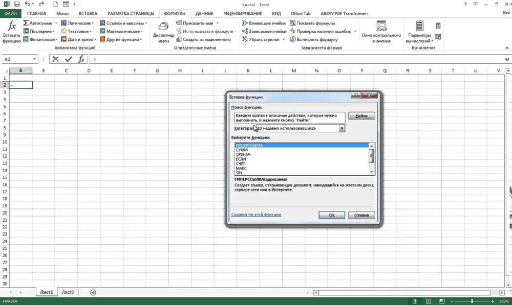Click Вычислить формулу icon

pos(293,39)
